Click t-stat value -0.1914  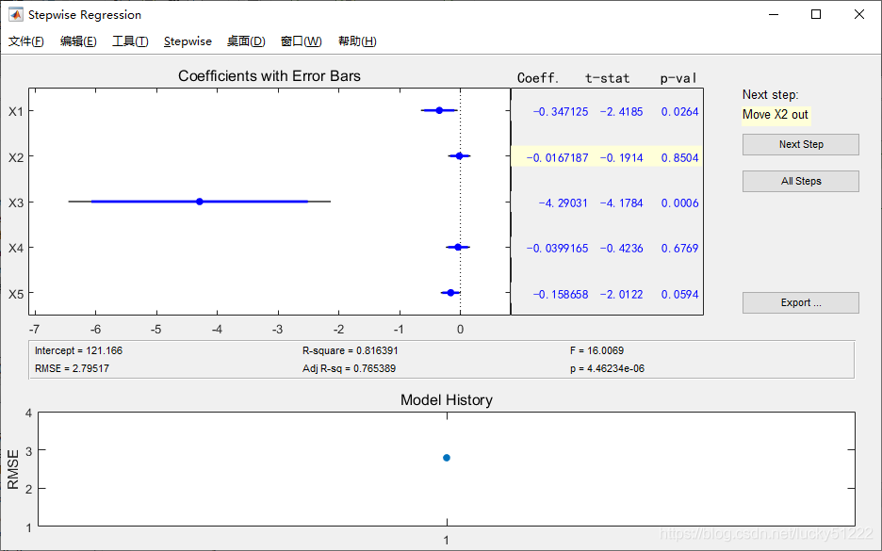coord(621,158)
